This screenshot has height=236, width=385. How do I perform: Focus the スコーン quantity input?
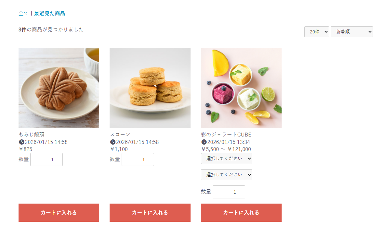pyautogui.click(x=138, y=159)
